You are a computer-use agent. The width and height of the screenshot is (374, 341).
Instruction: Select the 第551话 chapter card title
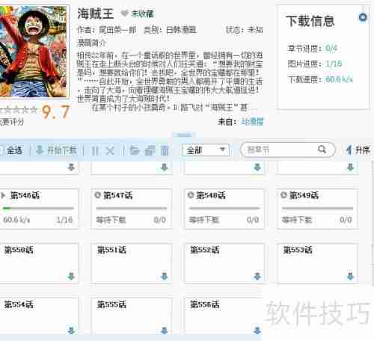pyautogui.click(x=111, y=250)
